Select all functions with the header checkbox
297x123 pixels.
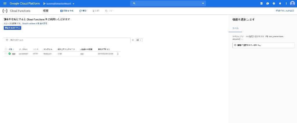pos(6,49)
